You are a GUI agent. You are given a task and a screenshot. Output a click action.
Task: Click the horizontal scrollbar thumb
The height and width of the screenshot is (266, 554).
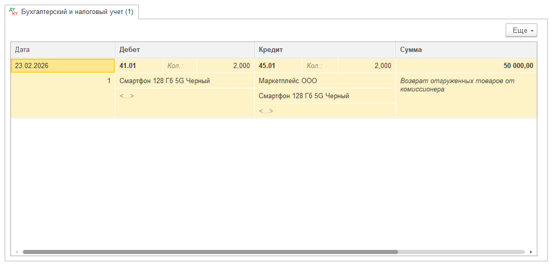click(x=210, y=252)
